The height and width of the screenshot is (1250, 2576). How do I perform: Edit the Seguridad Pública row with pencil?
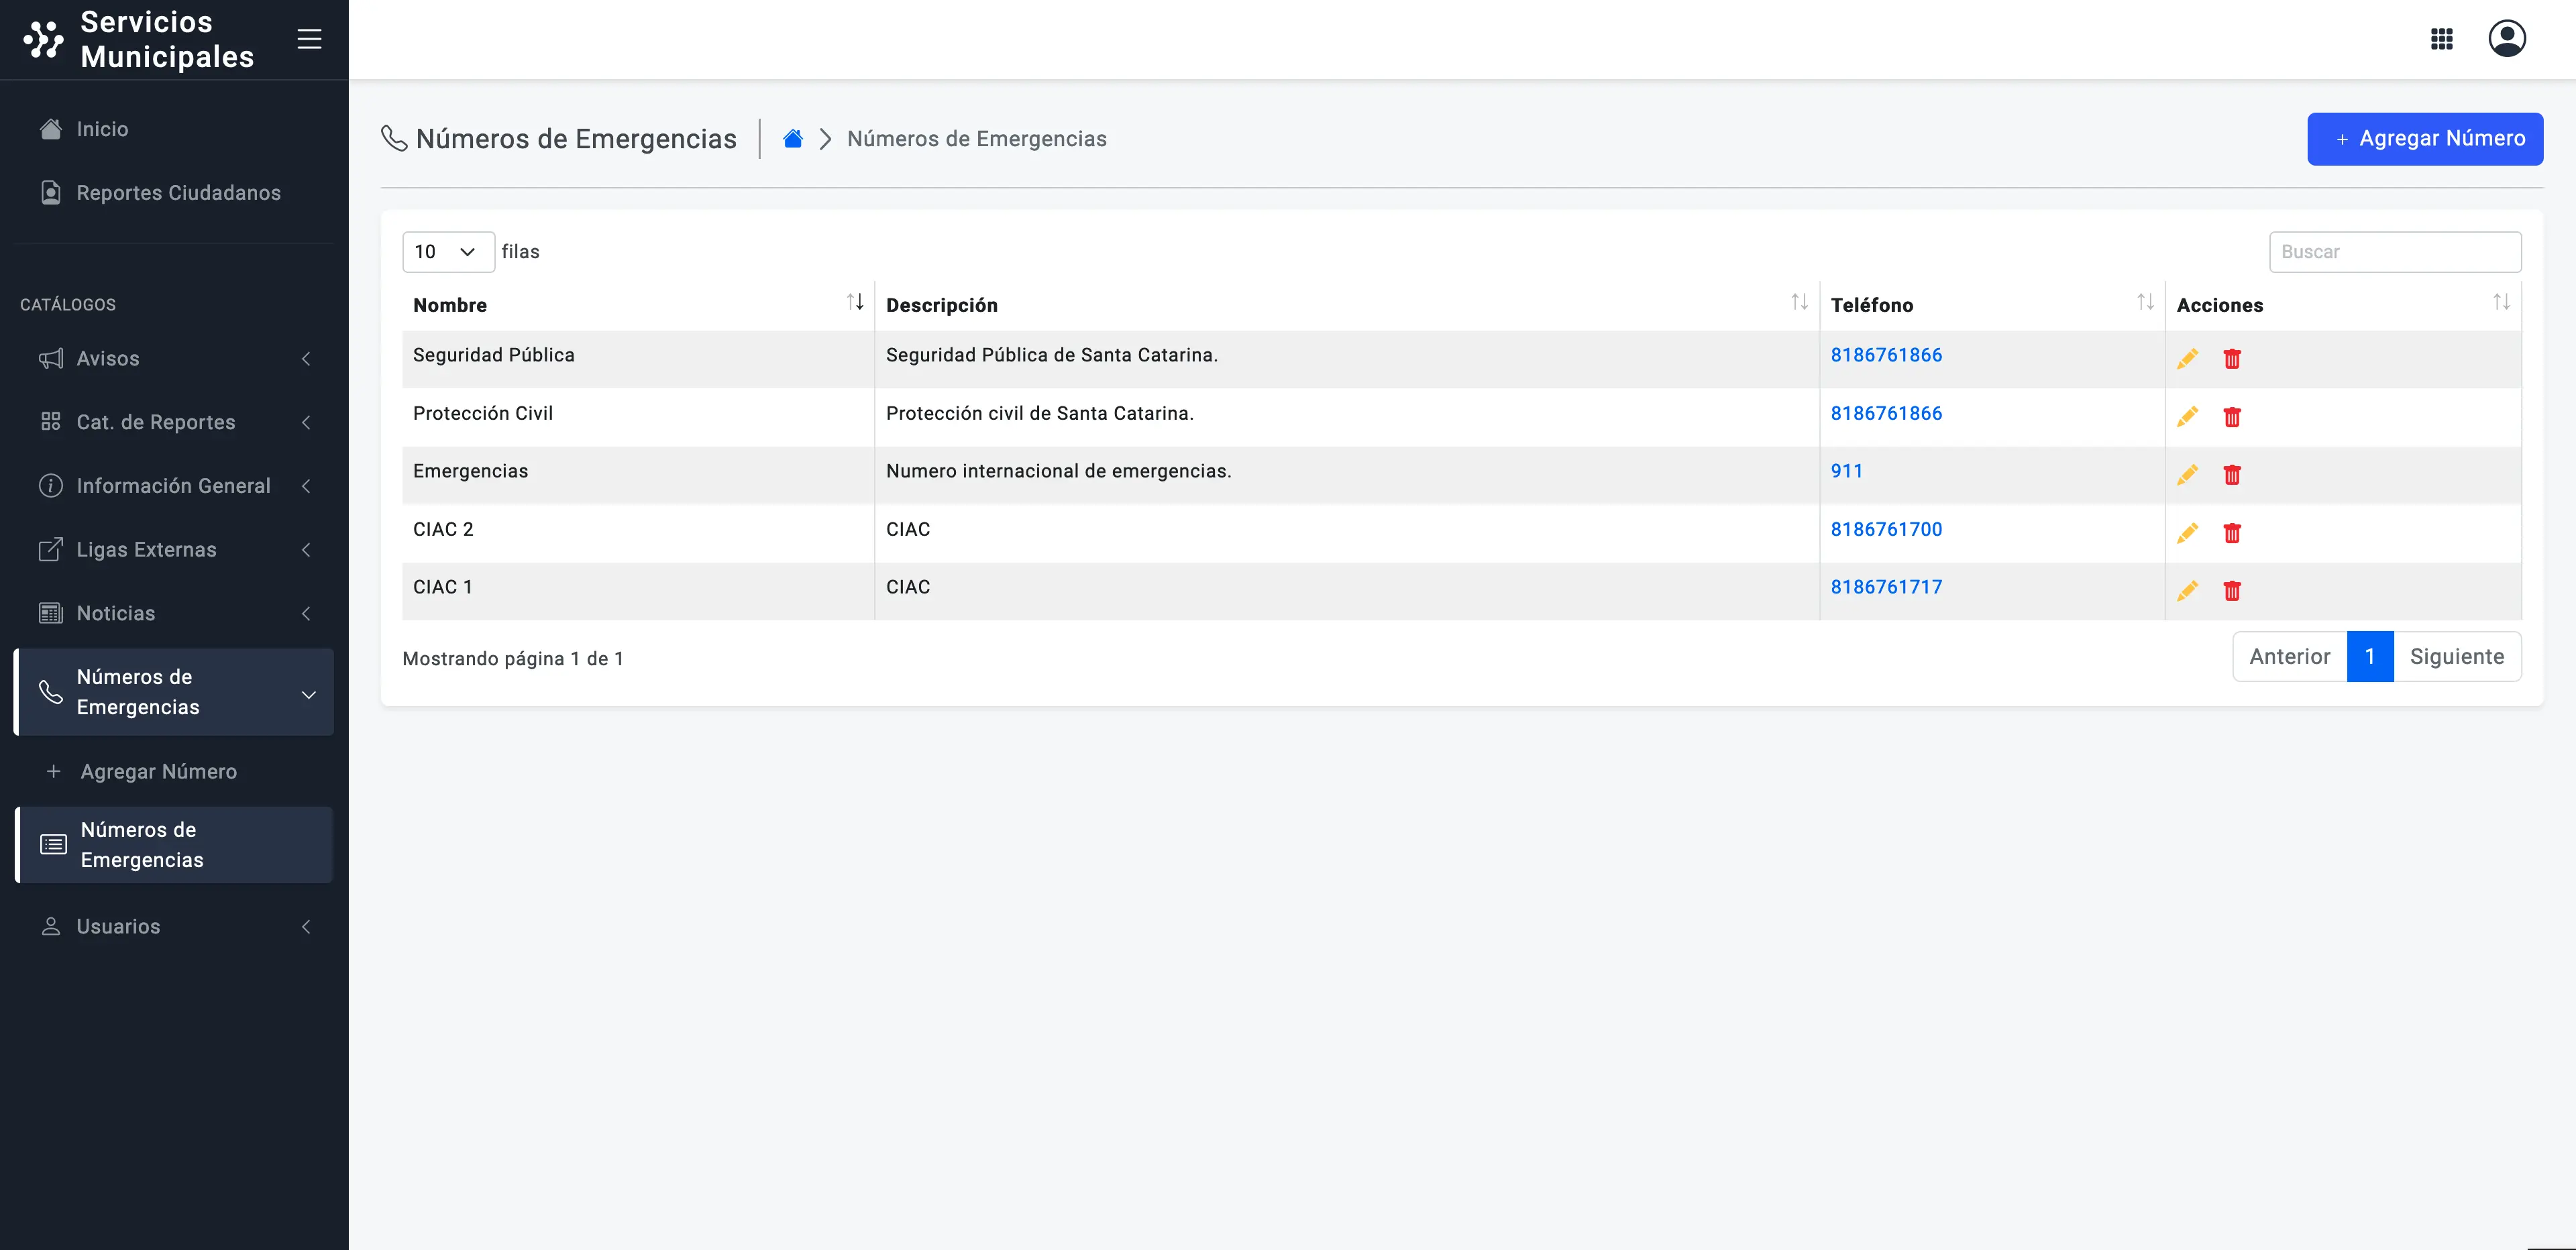[x=2187, y=359]
